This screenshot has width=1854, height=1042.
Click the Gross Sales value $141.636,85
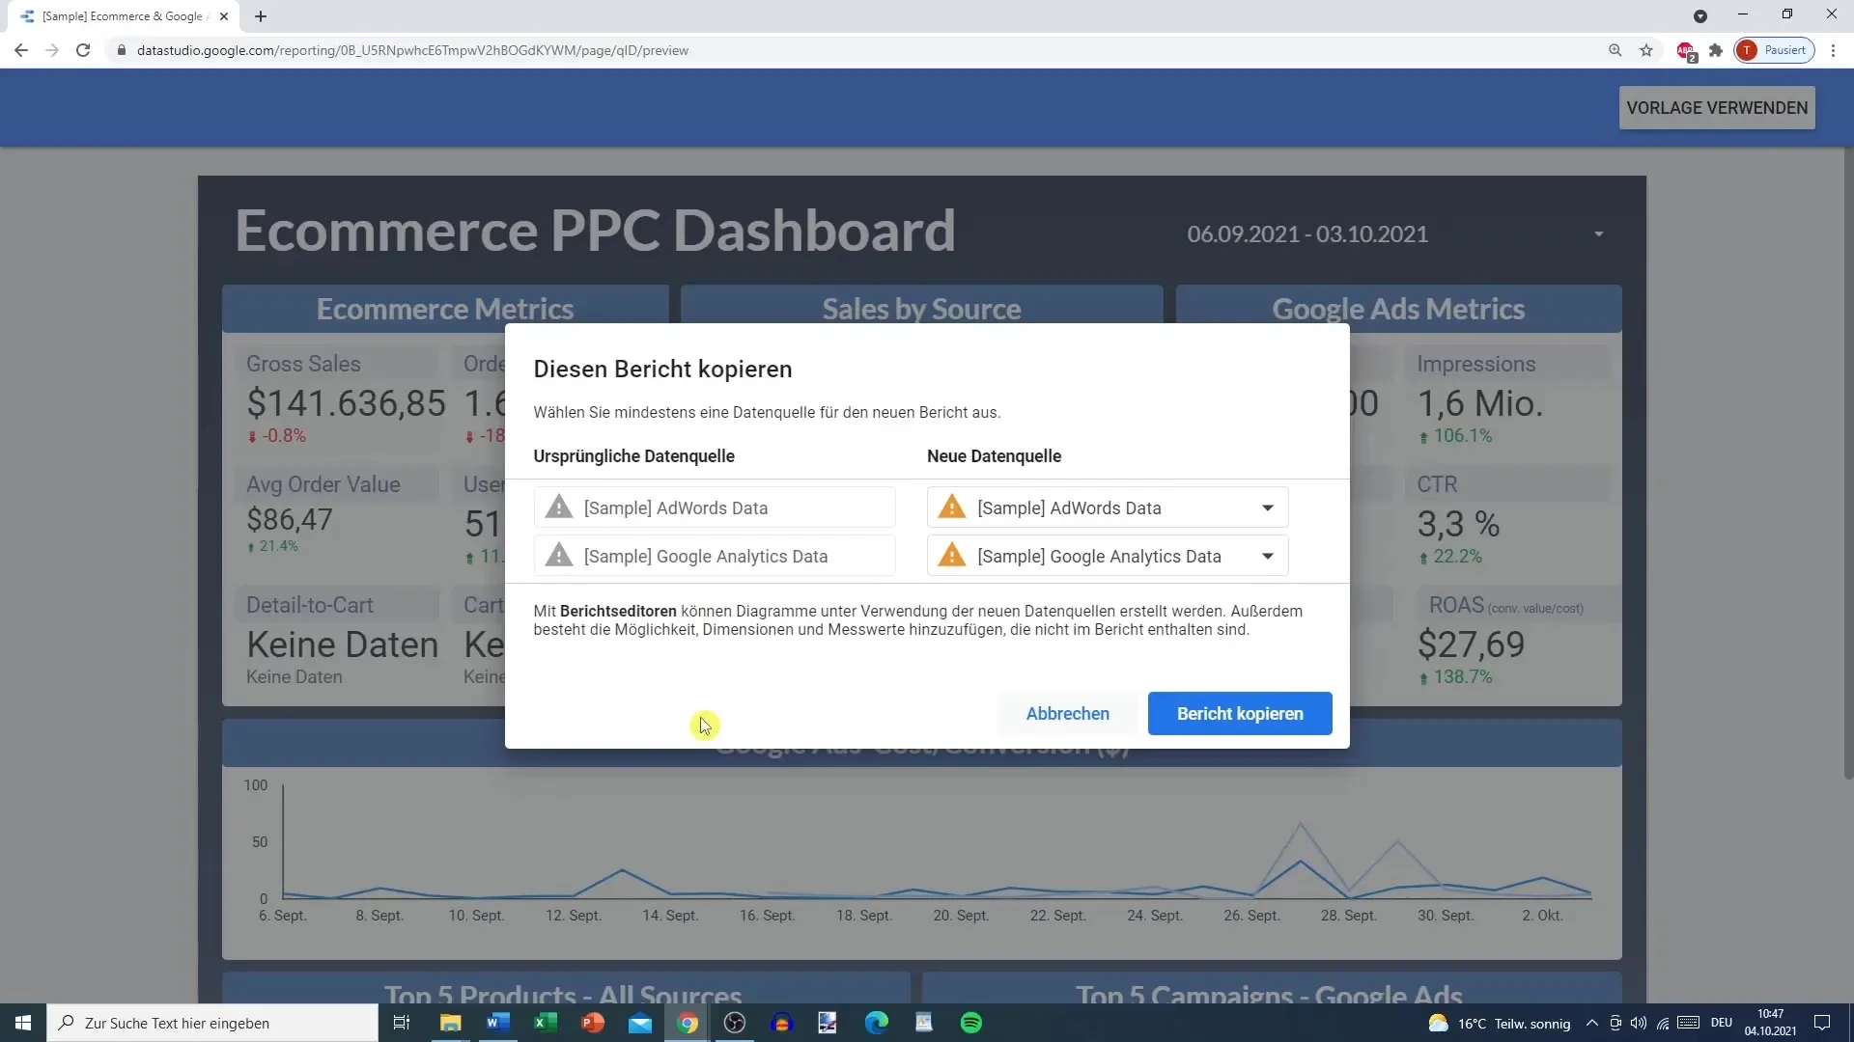point(346,403)
